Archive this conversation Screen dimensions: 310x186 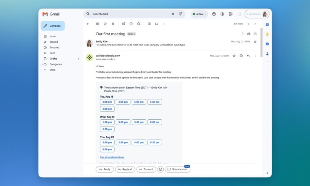[x=97, y=24]
